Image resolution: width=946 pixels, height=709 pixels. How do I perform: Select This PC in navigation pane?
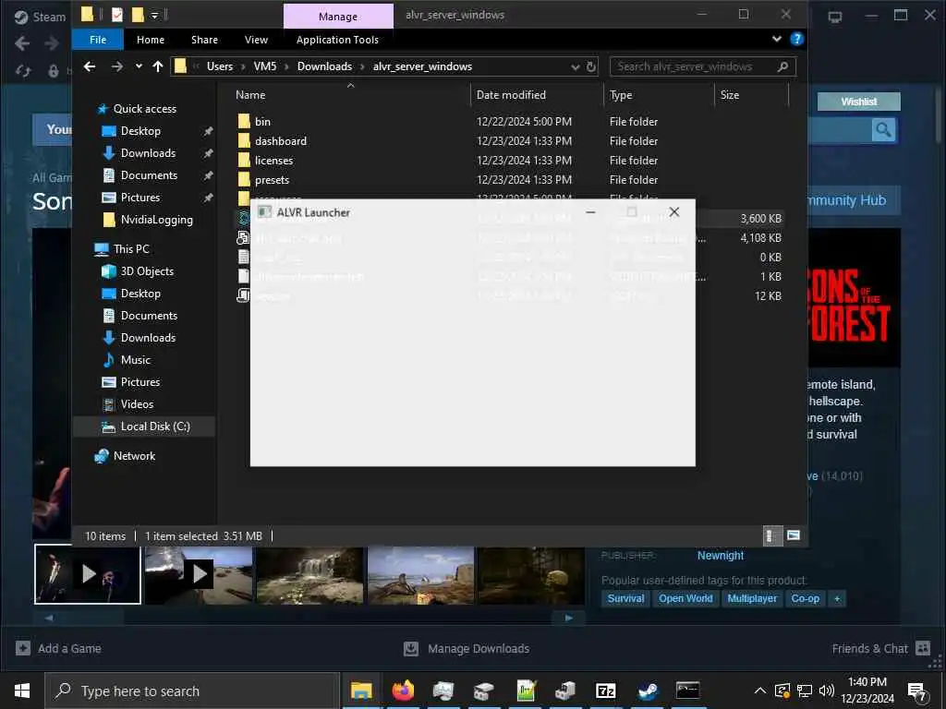click(x=131, y=249)
